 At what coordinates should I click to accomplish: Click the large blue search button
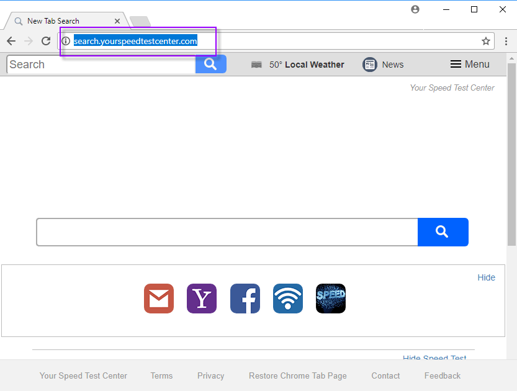coord(443,232)
